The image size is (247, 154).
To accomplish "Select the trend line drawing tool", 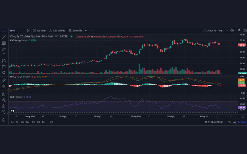I will 4,37.
